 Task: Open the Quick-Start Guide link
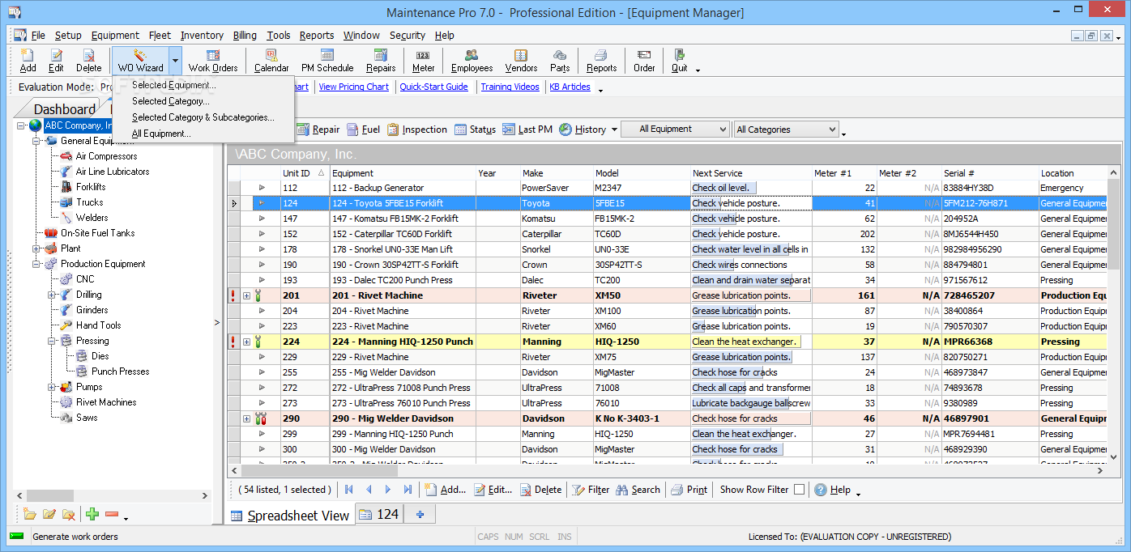[433, 87]
